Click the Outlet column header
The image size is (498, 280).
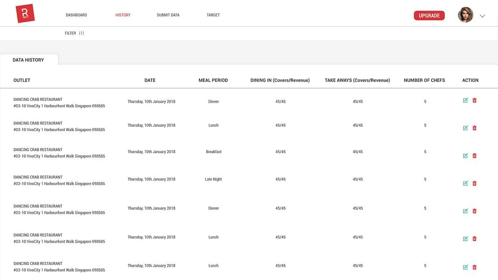tap(21, 80)
